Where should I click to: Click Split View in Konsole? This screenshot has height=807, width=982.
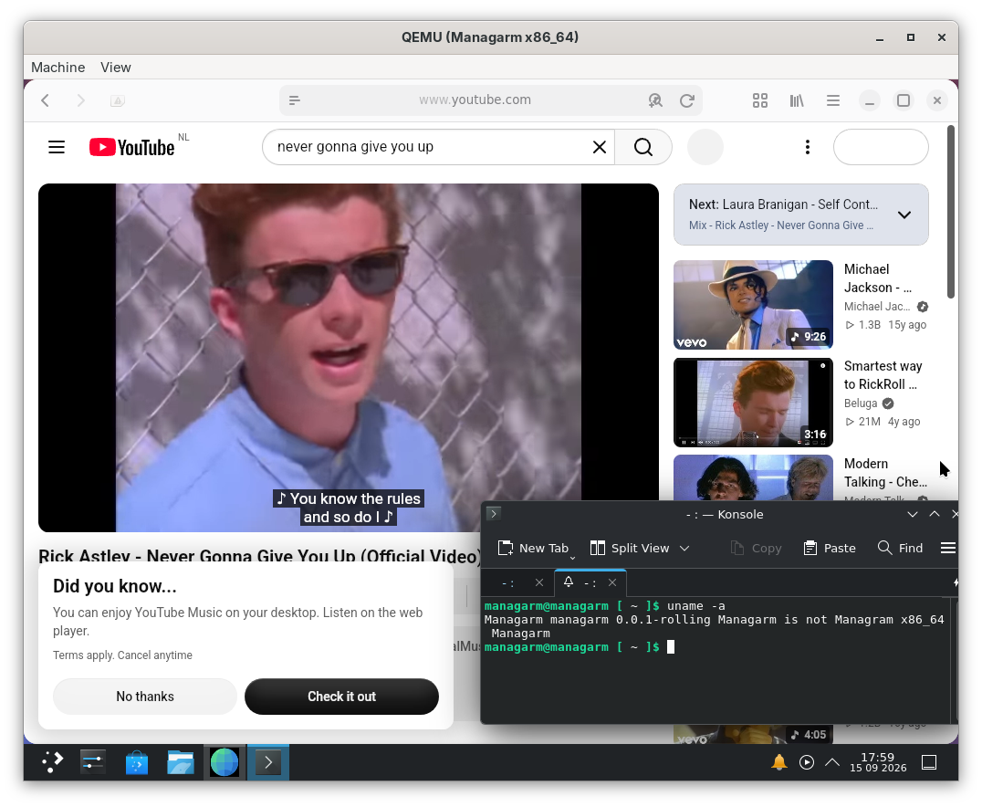631,549
